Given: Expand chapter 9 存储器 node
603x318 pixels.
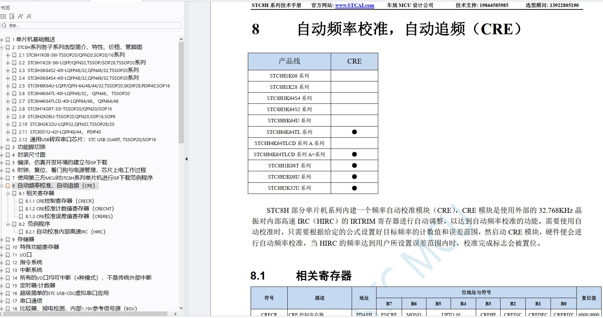Looking at the screenshot, I should pyautogui.click(x=2, y=240).
